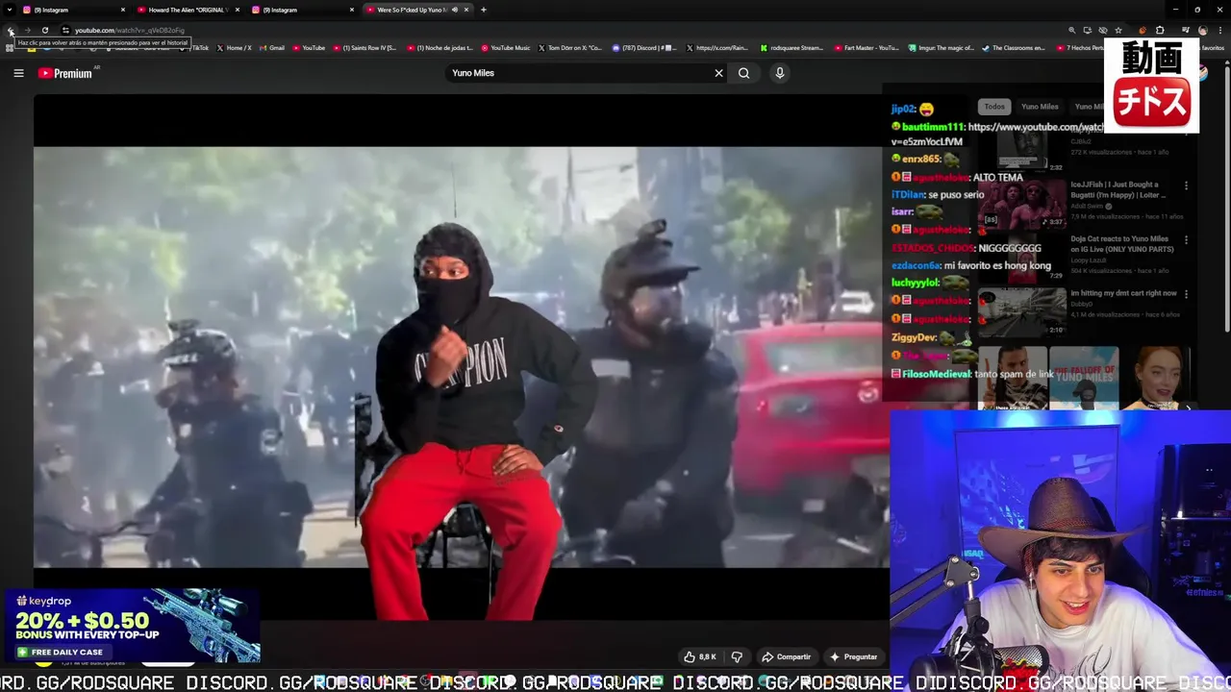Screen dimensions: 1231x692
Task: Close the Howard The Alien tab
Action: tap(238, 10)
